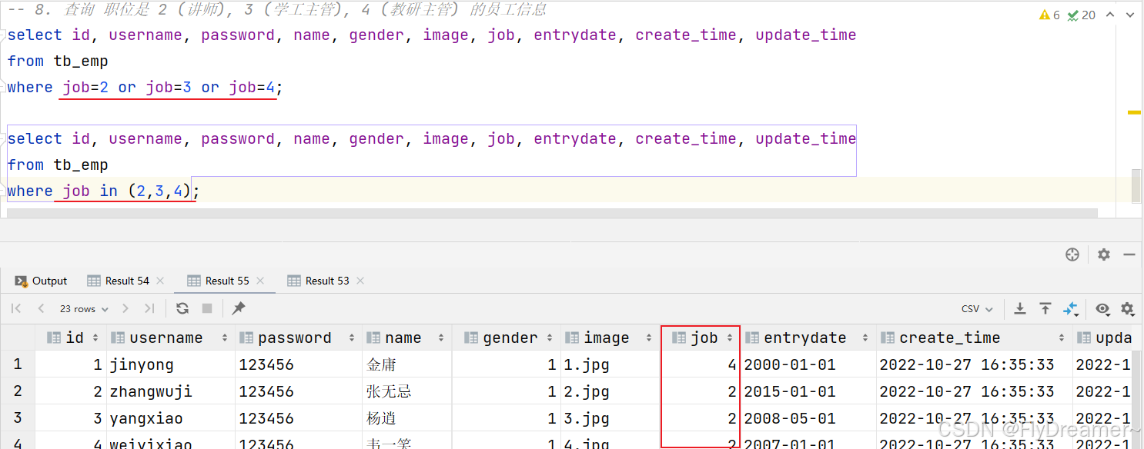The width and height of the screenshot is (1144, 449).
Task: Click the crosshair target icon in panel header
Action: pos(1072,254)
